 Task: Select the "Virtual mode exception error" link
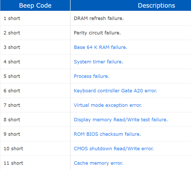pyautogui.click(x=108, y=105)
